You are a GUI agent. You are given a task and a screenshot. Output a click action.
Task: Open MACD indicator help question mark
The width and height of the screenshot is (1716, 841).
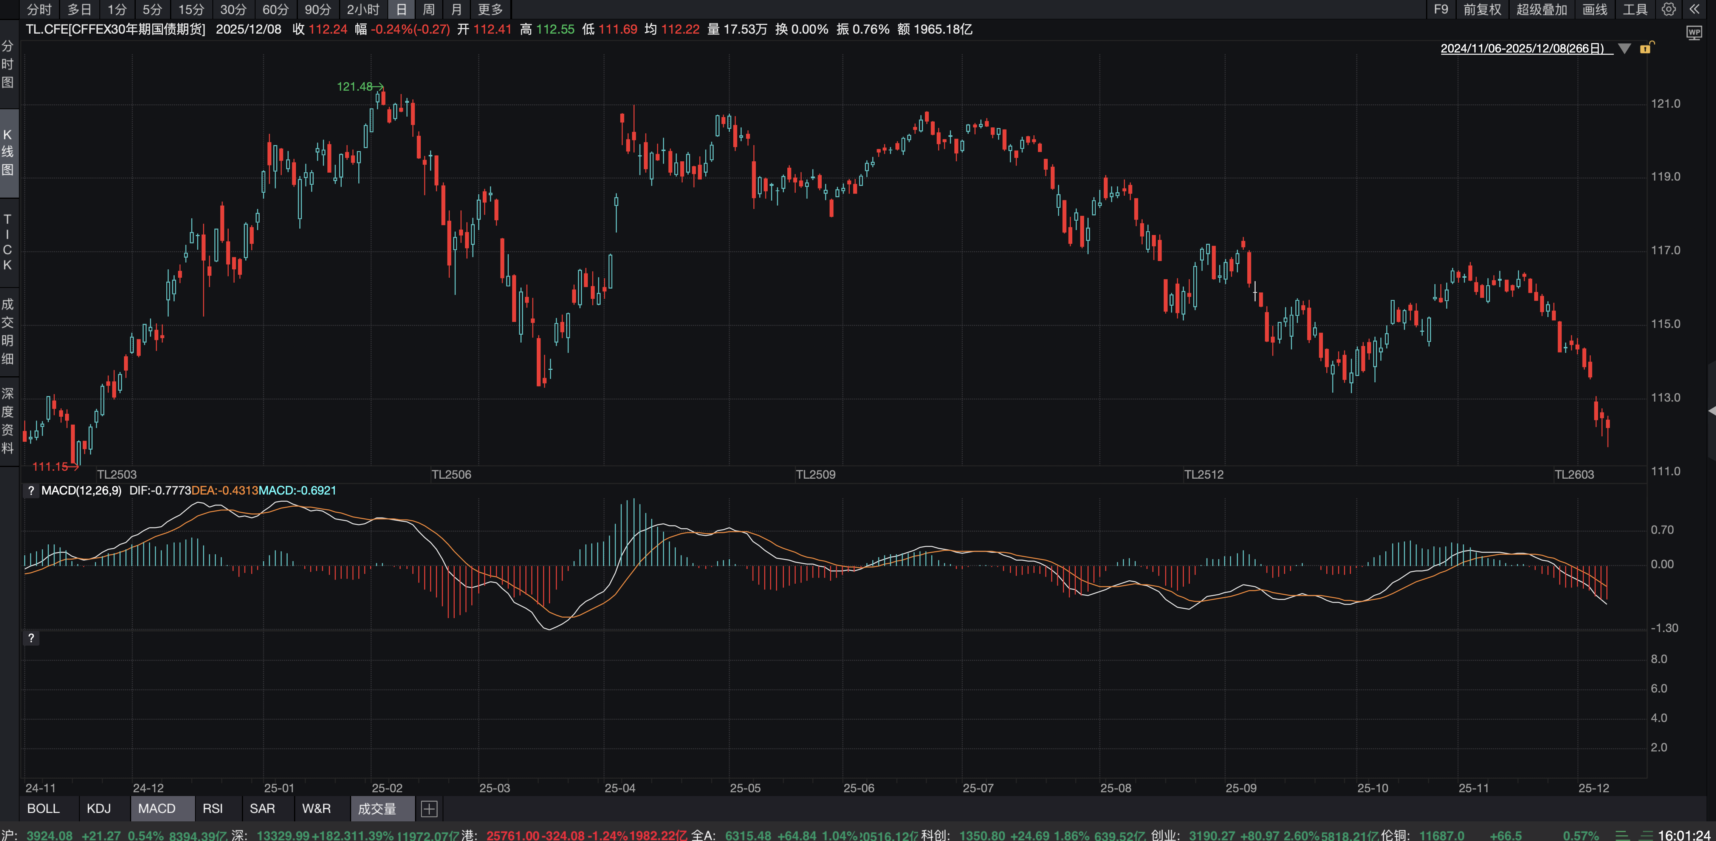click(31, 491)
